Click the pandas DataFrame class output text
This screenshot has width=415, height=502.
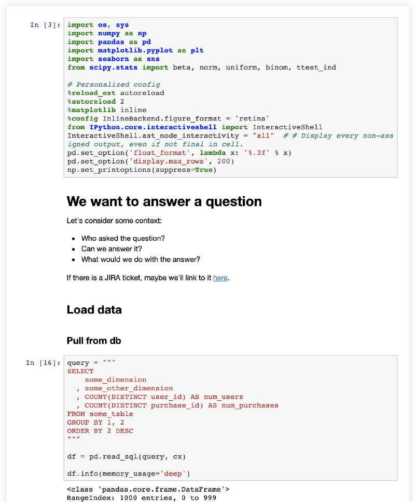(x=148, y=489)
